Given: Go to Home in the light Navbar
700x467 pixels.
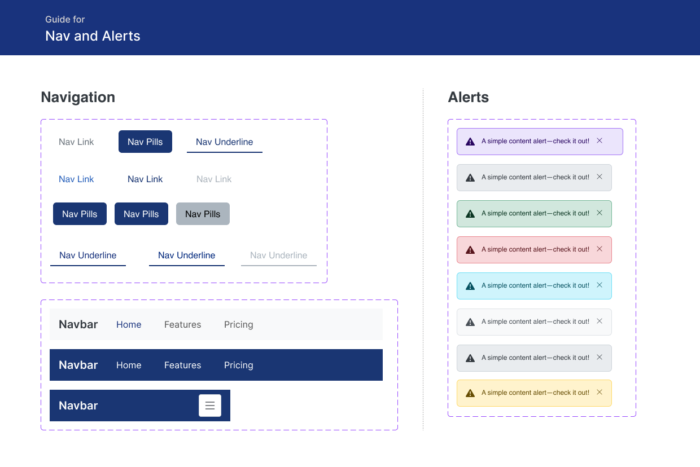Looking at the screenshot, I should coord(129,324).
